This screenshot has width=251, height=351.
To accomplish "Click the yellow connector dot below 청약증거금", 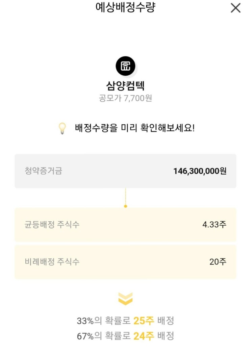I will [x=125, y=206].
